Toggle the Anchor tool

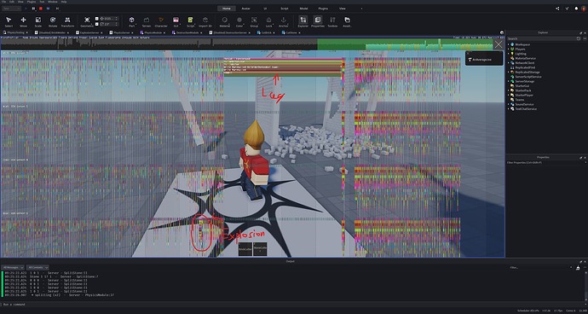284,22
